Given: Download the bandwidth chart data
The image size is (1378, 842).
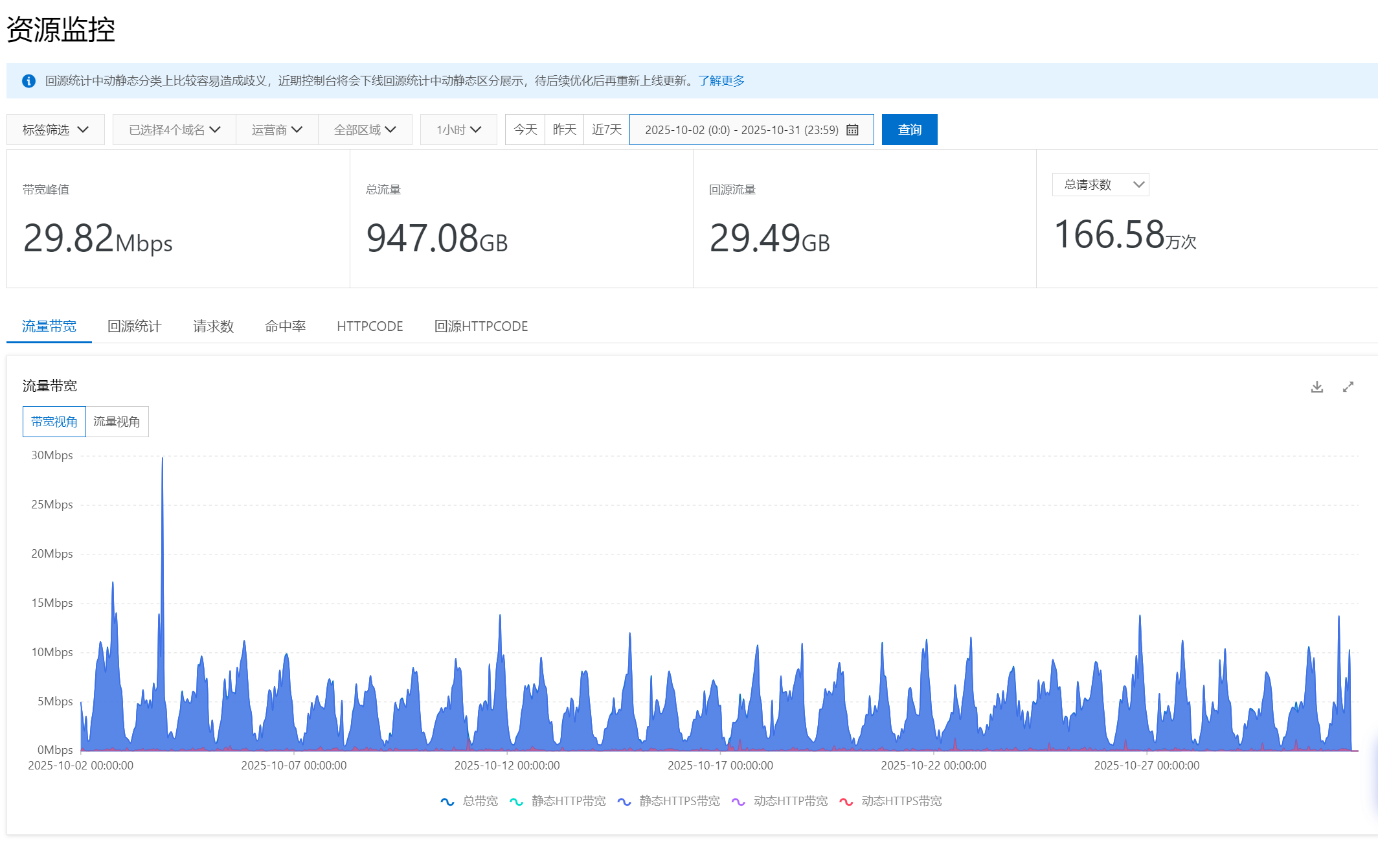Looking at the screenshot, I should click(1316, 387).
